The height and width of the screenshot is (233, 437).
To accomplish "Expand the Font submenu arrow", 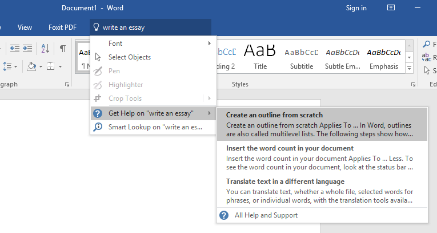I will click(209, 44).
